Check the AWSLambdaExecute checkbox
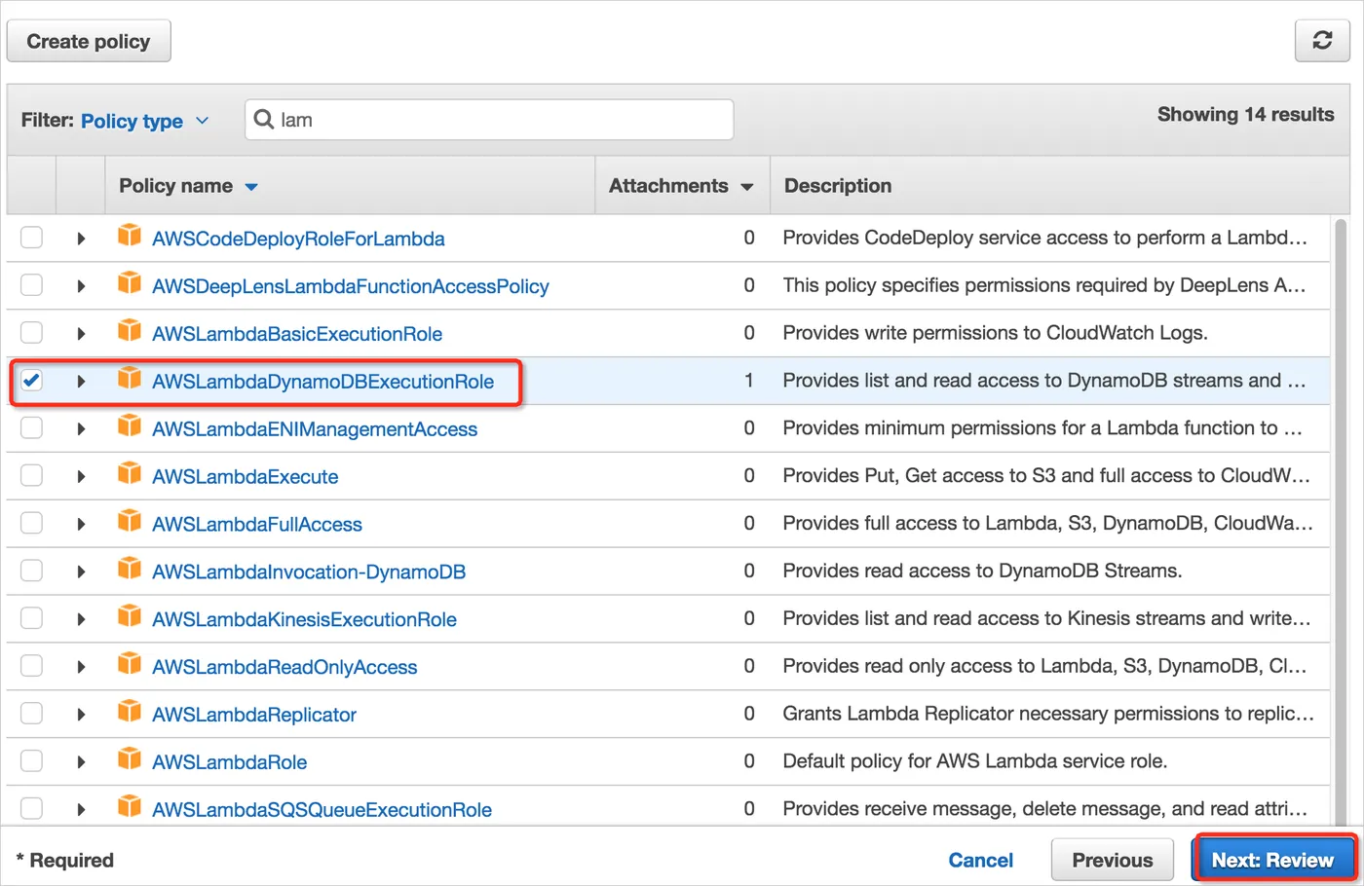This screenshot has height=886, width=1364. (31, 476)
